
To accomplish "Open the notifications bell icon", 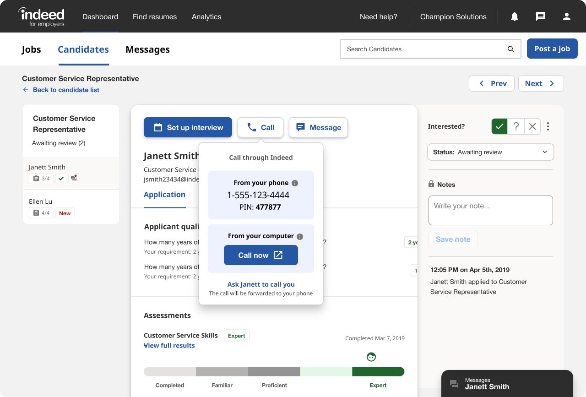I will pos(515,16).
